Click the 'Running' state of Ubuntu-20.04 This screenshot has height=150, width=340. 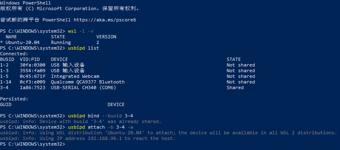pos(61,42)
